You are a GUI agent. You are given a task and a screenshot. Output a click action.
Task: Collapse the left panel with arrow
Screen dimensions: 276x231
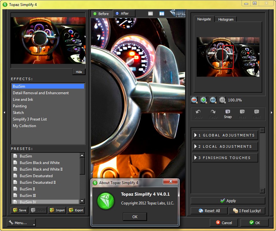(4, 112)
